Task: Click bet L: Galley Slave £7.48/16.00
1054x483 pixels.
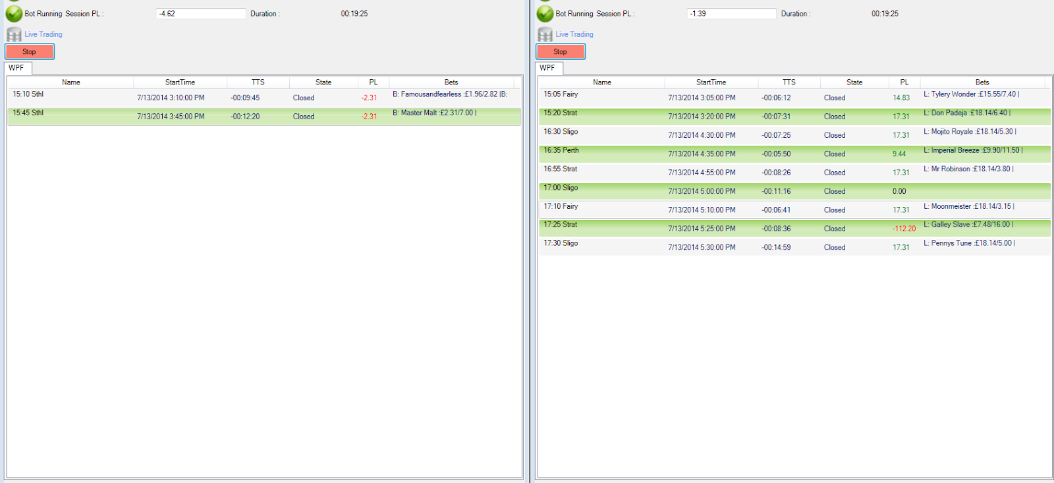Action: pyautogui.click(x=968, y=225)
